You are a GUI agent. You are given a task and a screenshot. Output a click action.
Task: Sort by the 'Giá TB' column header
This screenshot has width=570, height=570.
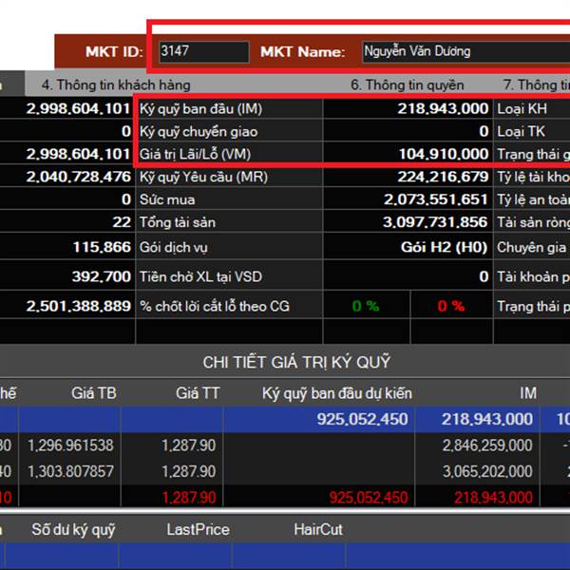pyautogui.click(x=94, y=391)
